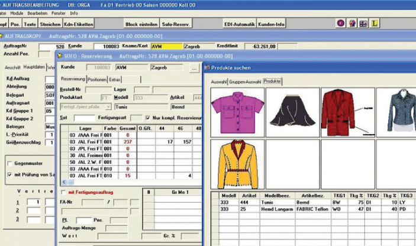Open the Fenster menu
The image size is (416, 246).
(x=59, y=13)
